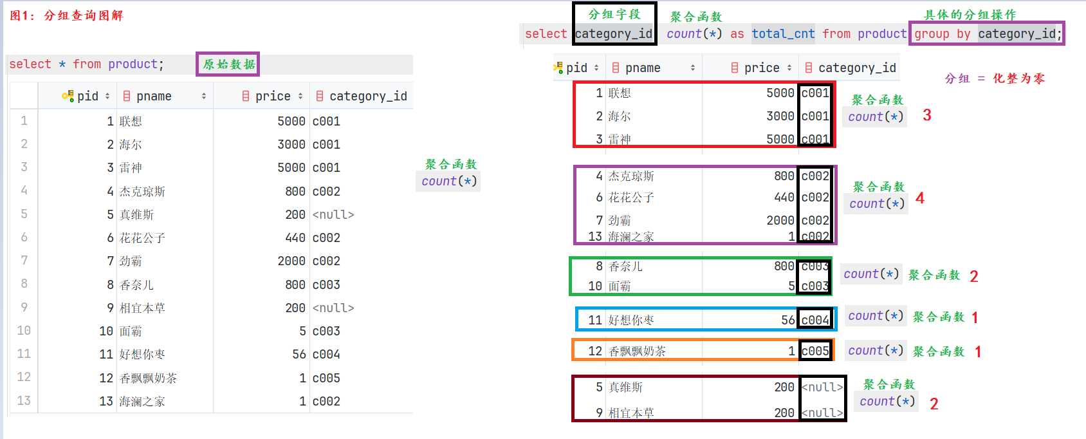Click price '56' in the grouped result table

click(788, 320)
